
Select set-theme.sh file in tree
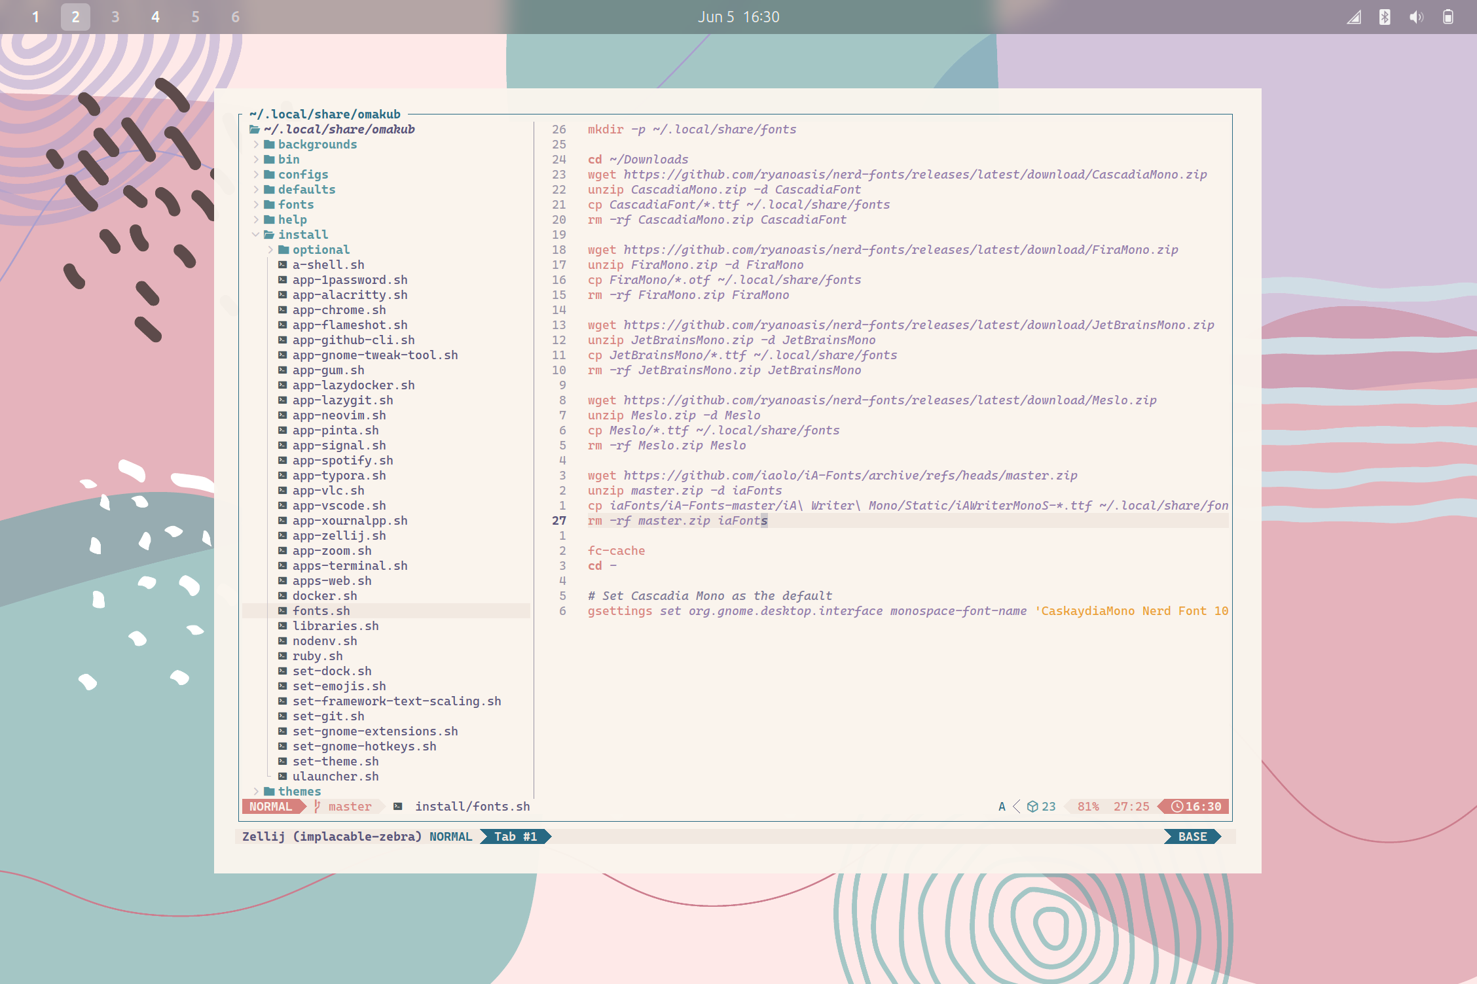click(335, 761)
